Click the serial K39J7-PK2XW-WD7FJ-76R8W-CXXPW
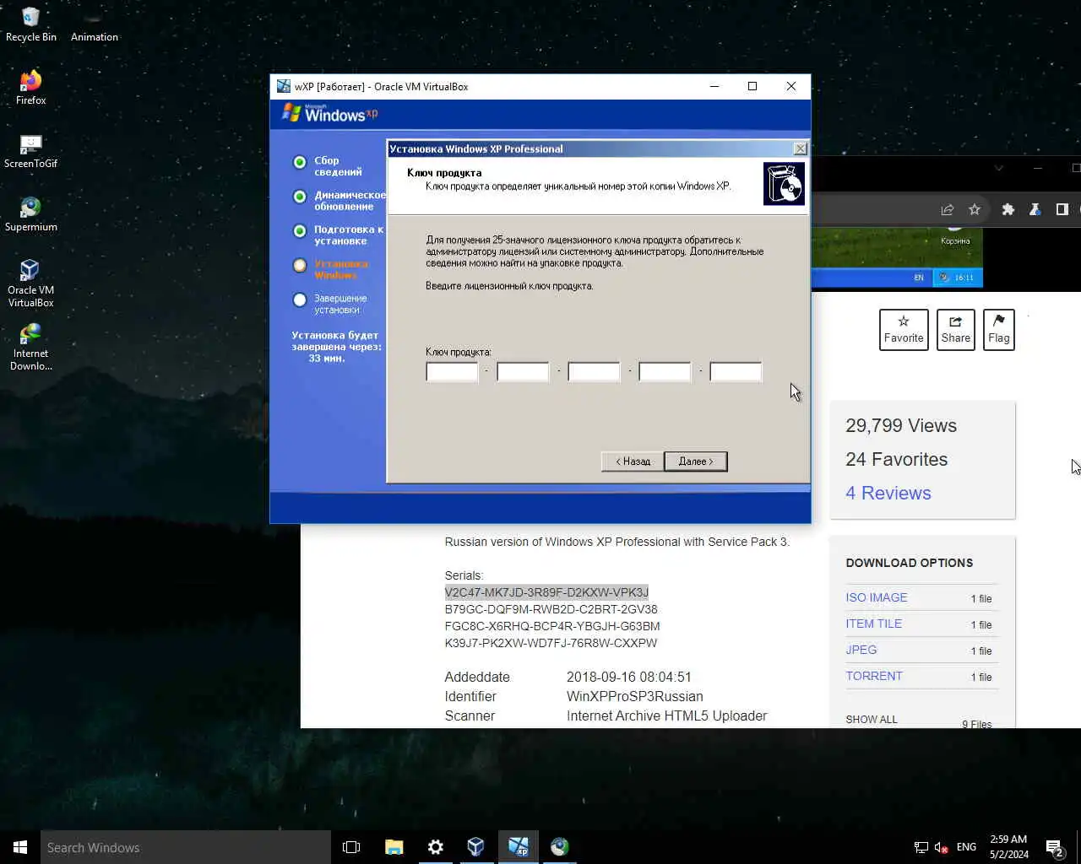Screen dimensions: 1081x864 pos(551,643)
